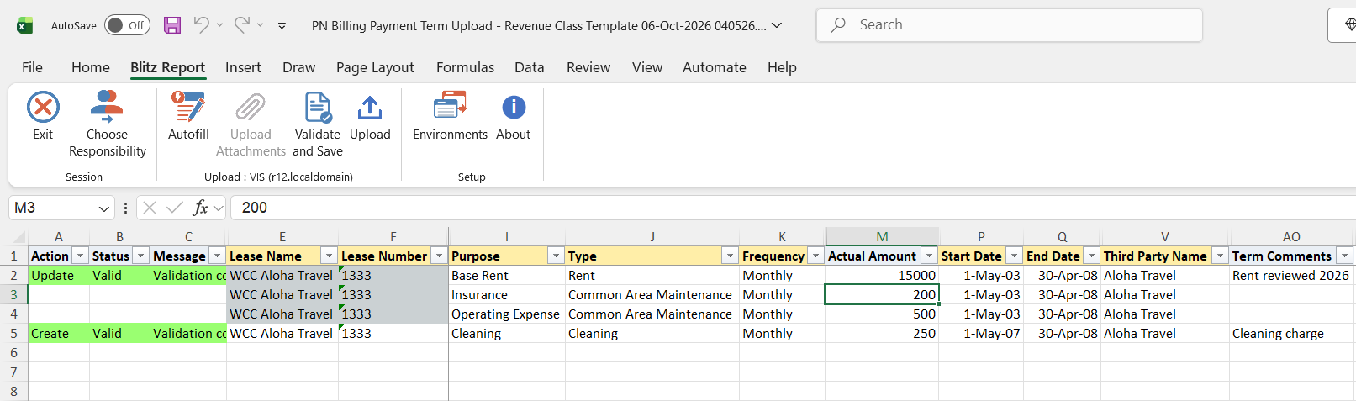
Task: Open the Purpose filter dropdown
Action: [556, 256]
